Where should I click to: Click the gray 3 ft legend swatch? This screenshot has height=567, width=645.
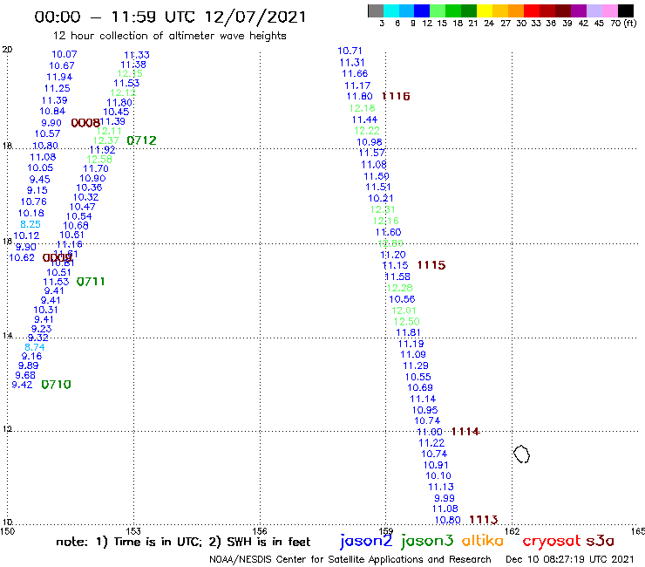tap(376, 10)
